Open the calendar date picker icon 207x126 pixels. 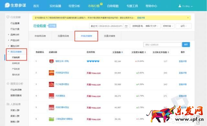click(126, 26)
